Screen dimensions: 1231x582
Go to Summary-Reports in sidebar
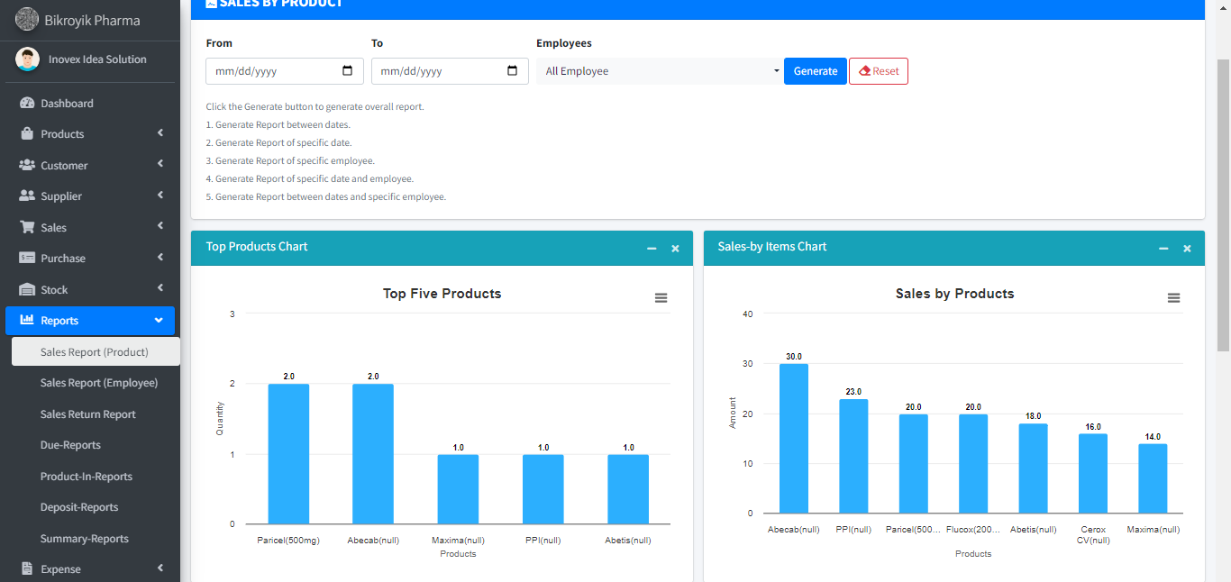point(85,539)
